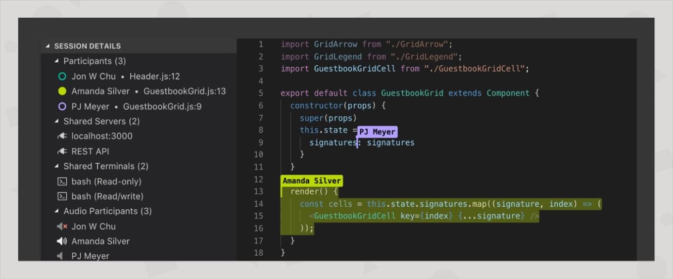Collapse the SESSION DETAILS section arrow
The width and height of the screenshot is (673, 279).
point(48,46)
